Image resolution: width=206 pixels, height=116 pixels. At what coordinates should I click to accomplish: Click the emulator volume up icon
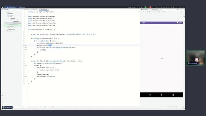(143, 12)
